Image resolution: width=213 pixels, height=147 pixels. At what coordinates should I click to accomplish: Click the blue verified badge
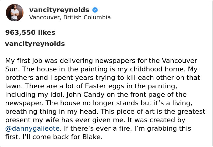point(95,10)
